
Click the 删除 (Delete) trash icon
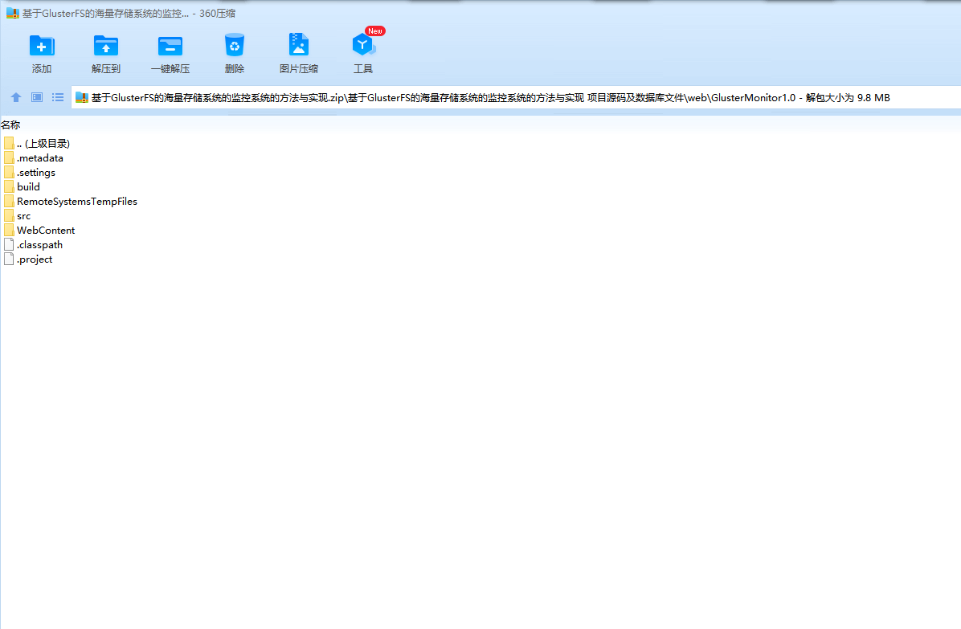coord(234,45)
